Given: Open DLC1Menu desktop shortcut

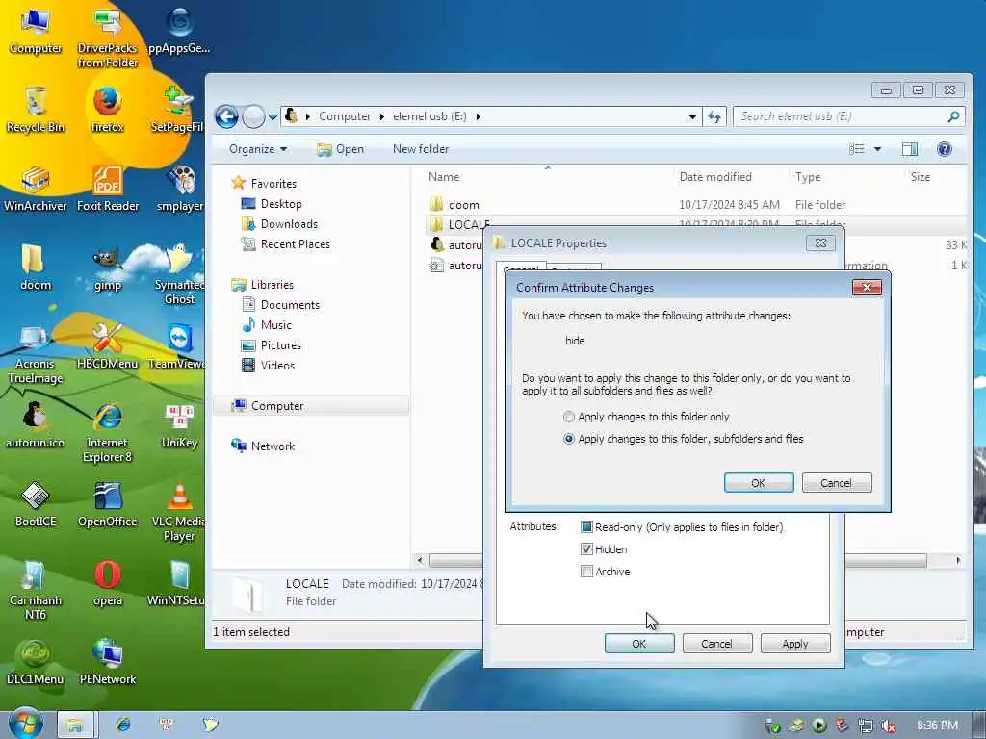Looking at the screenshot, I should pyautogui.click(x=36, y=662).
